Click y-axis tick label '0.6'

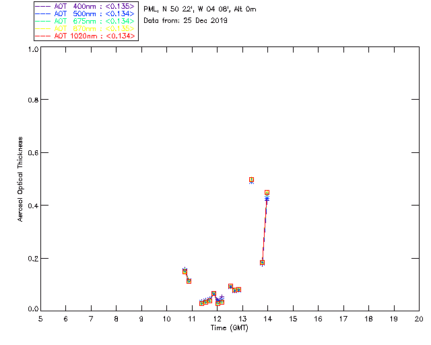click(33, 153)
